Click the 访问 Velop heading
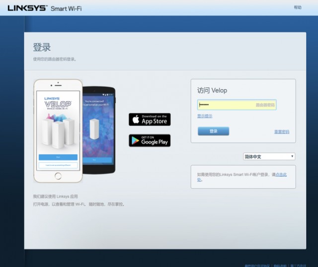 212,91
